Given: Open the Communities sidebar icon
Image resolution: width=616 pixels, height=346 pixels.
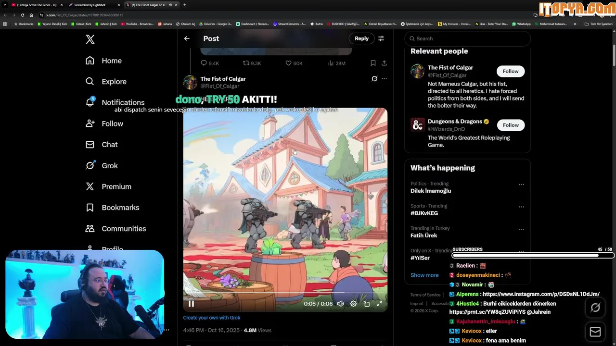Looking at the screenshot, I should (90, 229).
